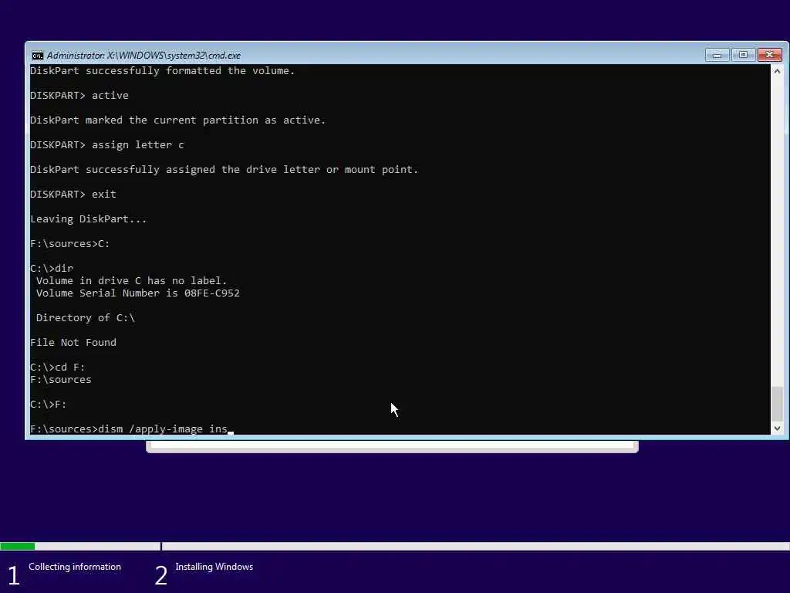Image resolution: width=790 pixels, height=593 pixels.
Task: Click 'DiskPart successfully assigned the drive letter' line
Action: coord(225,169)
